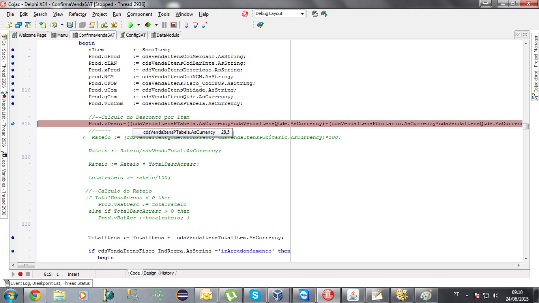Click the vertical scrollbar thumb of the editor
Screen dimensions: 539x303
[526, 126]
